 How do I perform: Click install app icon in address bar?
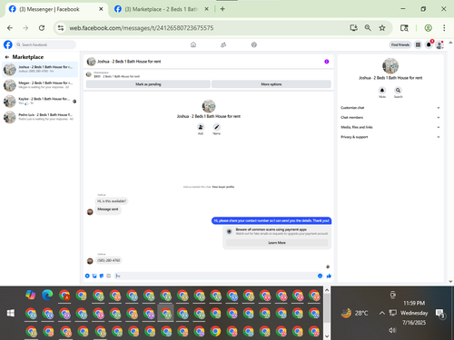[x=353, y=28]
